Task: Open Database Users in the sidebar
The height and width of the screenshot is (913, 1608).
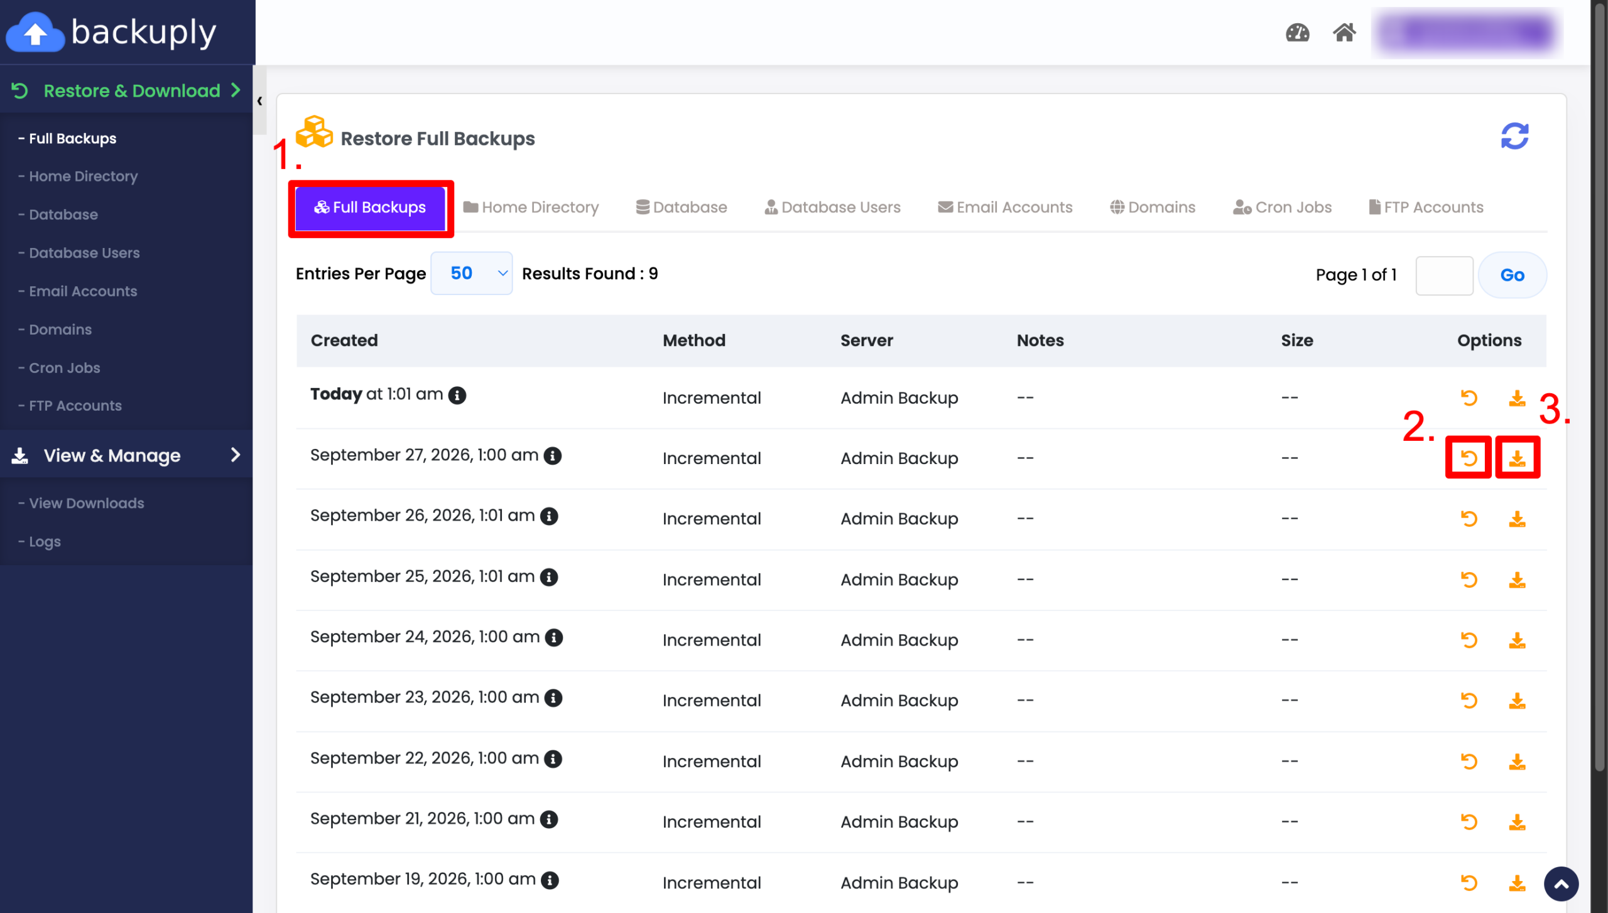Action: 79,253
